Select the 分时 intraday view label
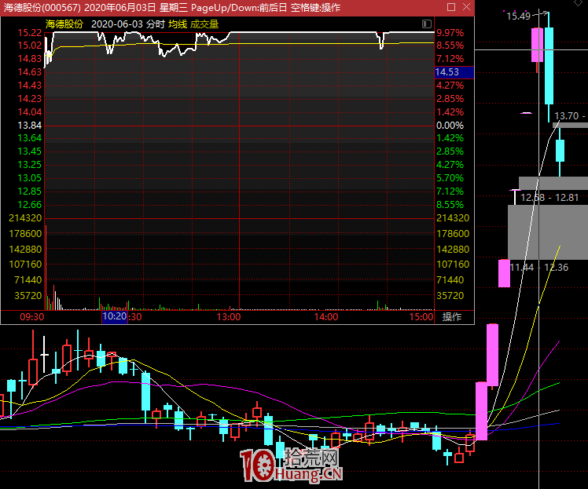Screen dimensions: 588x489 156,24
